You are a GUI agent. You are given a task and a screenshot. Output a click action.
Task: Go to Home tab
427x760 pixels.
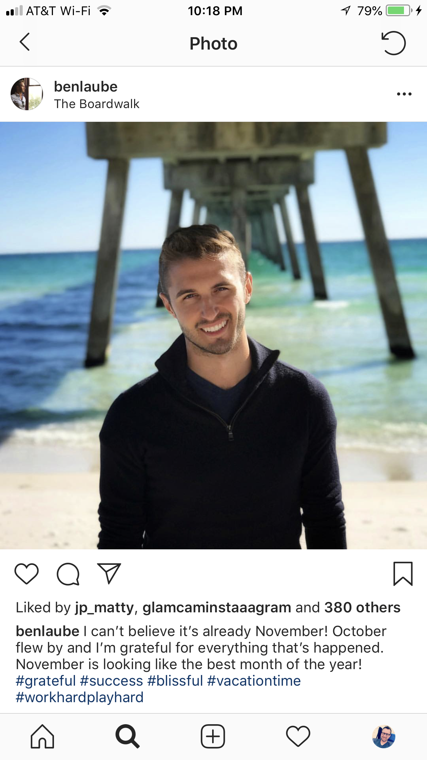[42, 737]
